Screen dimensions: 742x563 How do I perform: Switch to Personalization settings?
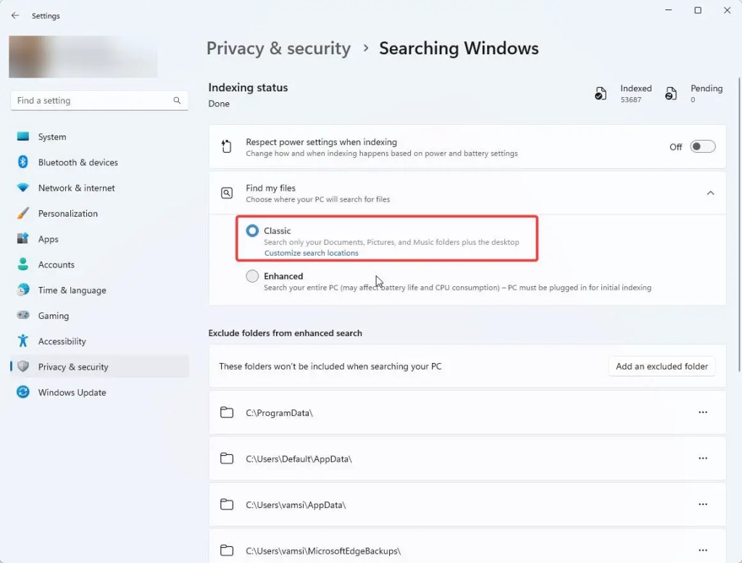point(99,213)
